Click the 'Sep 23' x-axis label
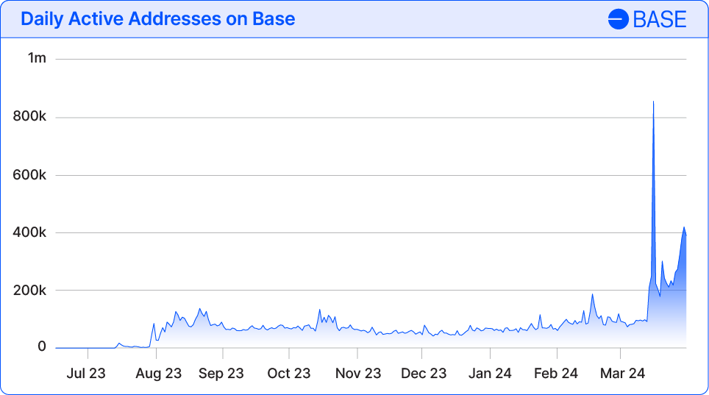Viewport: 709px width, 395px height. pos(221,373)
